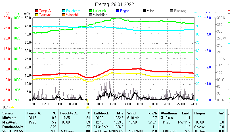This screenshot has height=132, width=230.
Task: Click the MinWert row label
Action: pyautogui.click(x=9, y=118)
